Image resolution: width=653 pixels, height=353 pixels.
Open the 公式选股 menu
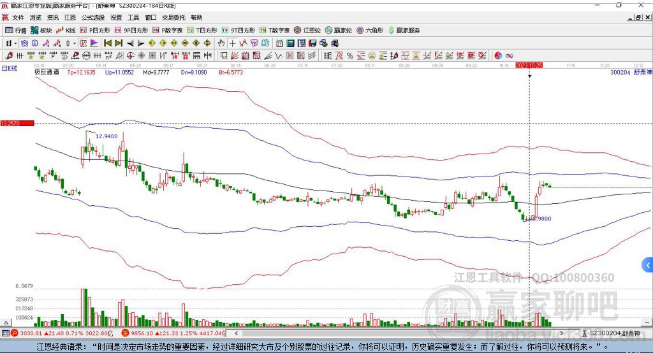[93, 17]
